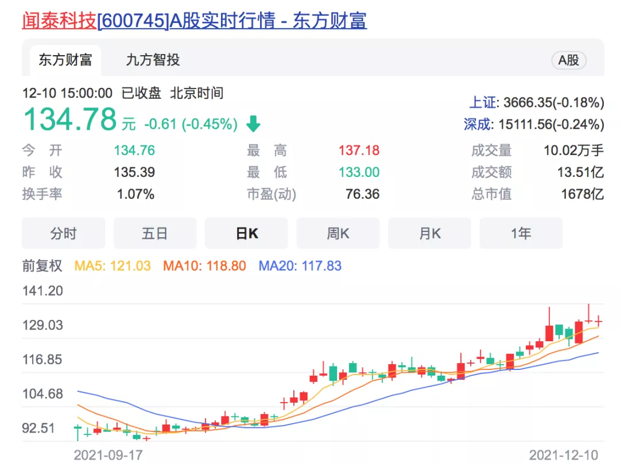The image size is (620, 463).
Task: Click the 前复权 adjustment label
Action: click(42, 266)
